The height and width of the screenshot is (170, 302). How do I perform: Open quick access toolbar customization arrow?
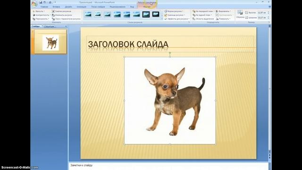(55, 2)
